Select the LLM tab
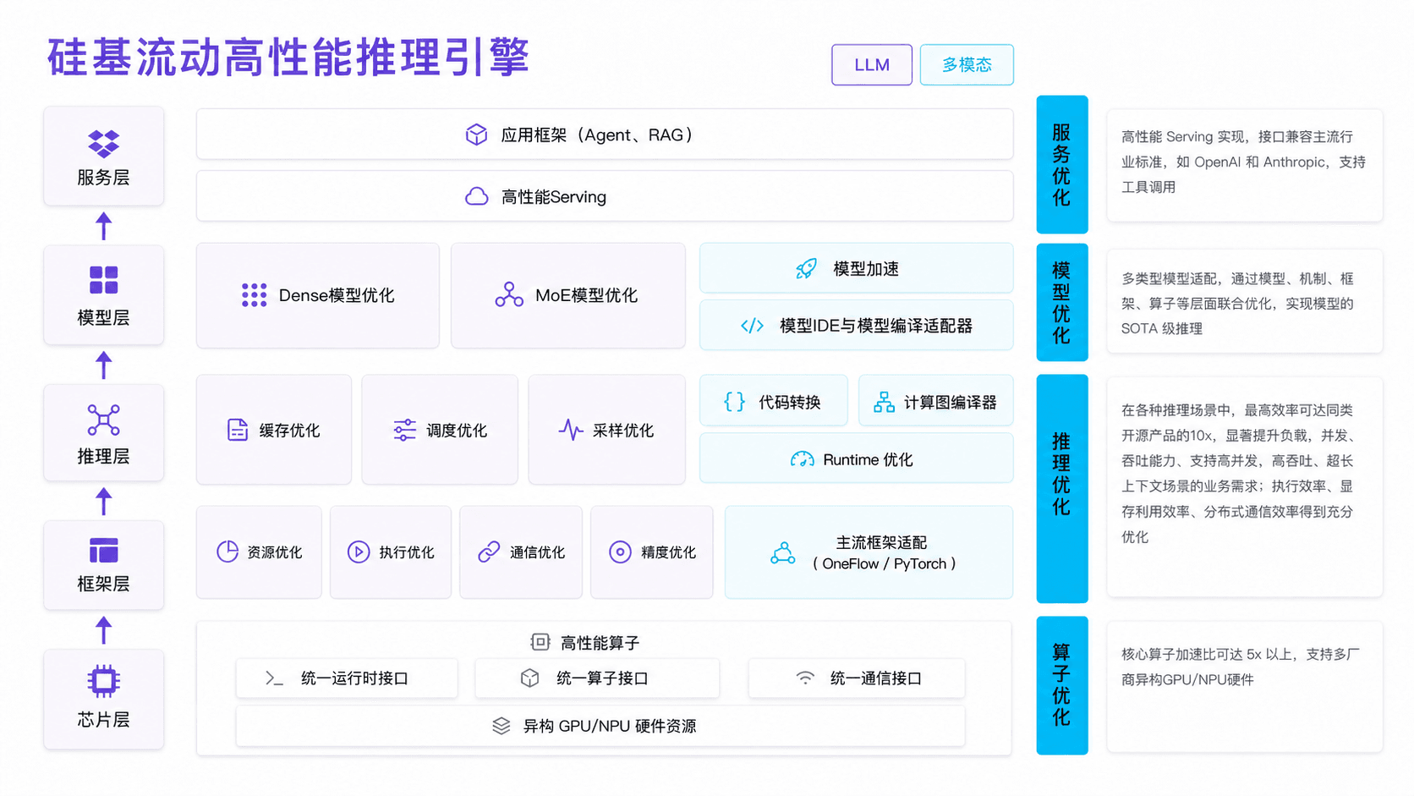Image resolution: width=1414 pixels, height=796 pixels. tap(872, 65)
